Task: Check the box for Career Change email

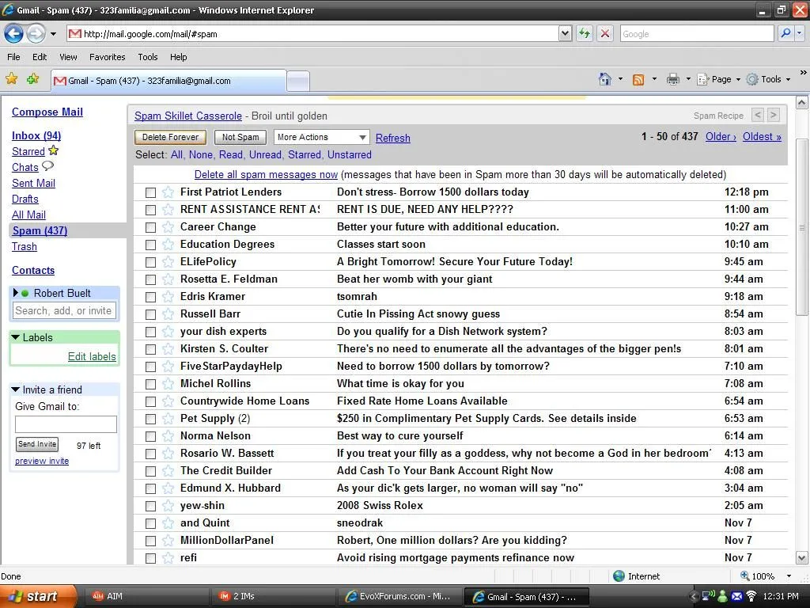Action: 150,227
